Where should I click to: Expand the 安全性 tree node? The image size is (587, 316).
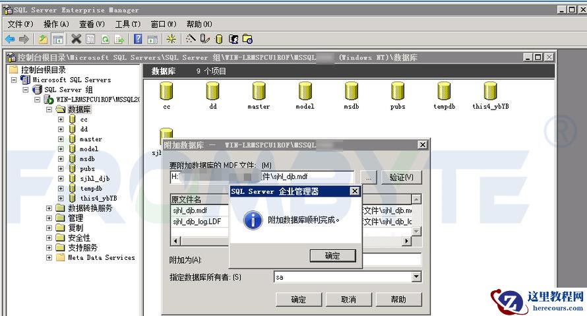[x=49, y=237]
